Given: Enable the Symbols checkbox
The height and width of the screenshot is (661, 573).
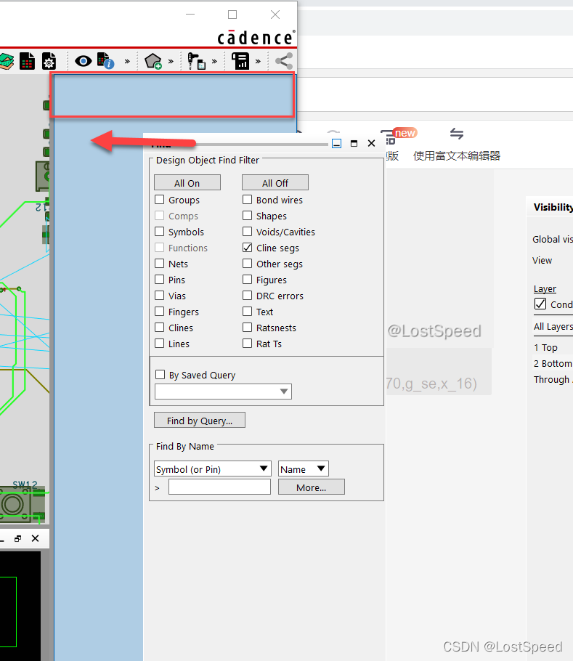Looking at the screenshot, I should tap(159, 232).
